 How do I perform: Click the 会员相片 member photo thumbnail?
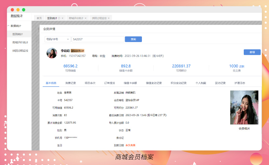point(244,107)
